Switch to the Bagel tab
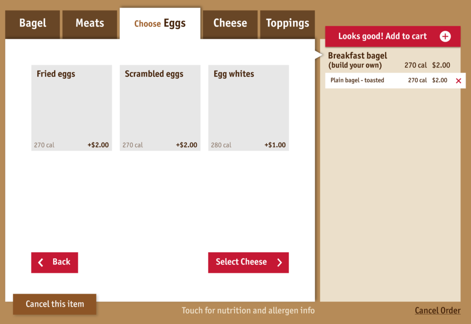 [33, 23]
